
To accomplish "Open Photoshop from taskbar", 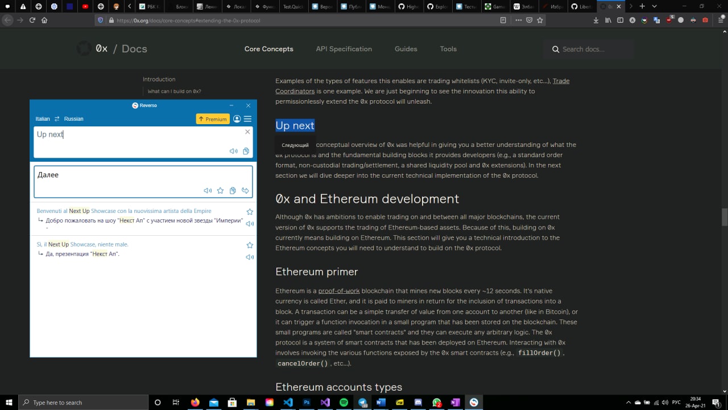I will pos(307,402).
